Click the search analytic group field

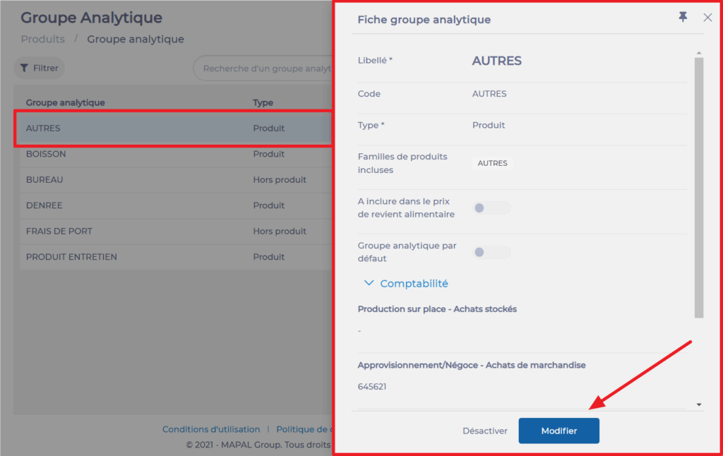pyautogui.click(x=265, y=68)
